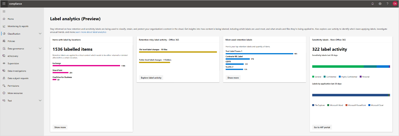Screen dimensions: 399x136
Task: Open the settings gear icon
Action: coord(380,4)
